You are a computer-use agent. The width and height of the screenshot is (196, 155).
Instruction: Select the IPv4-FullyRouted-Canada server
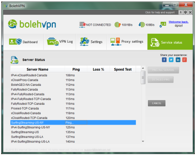73,94
